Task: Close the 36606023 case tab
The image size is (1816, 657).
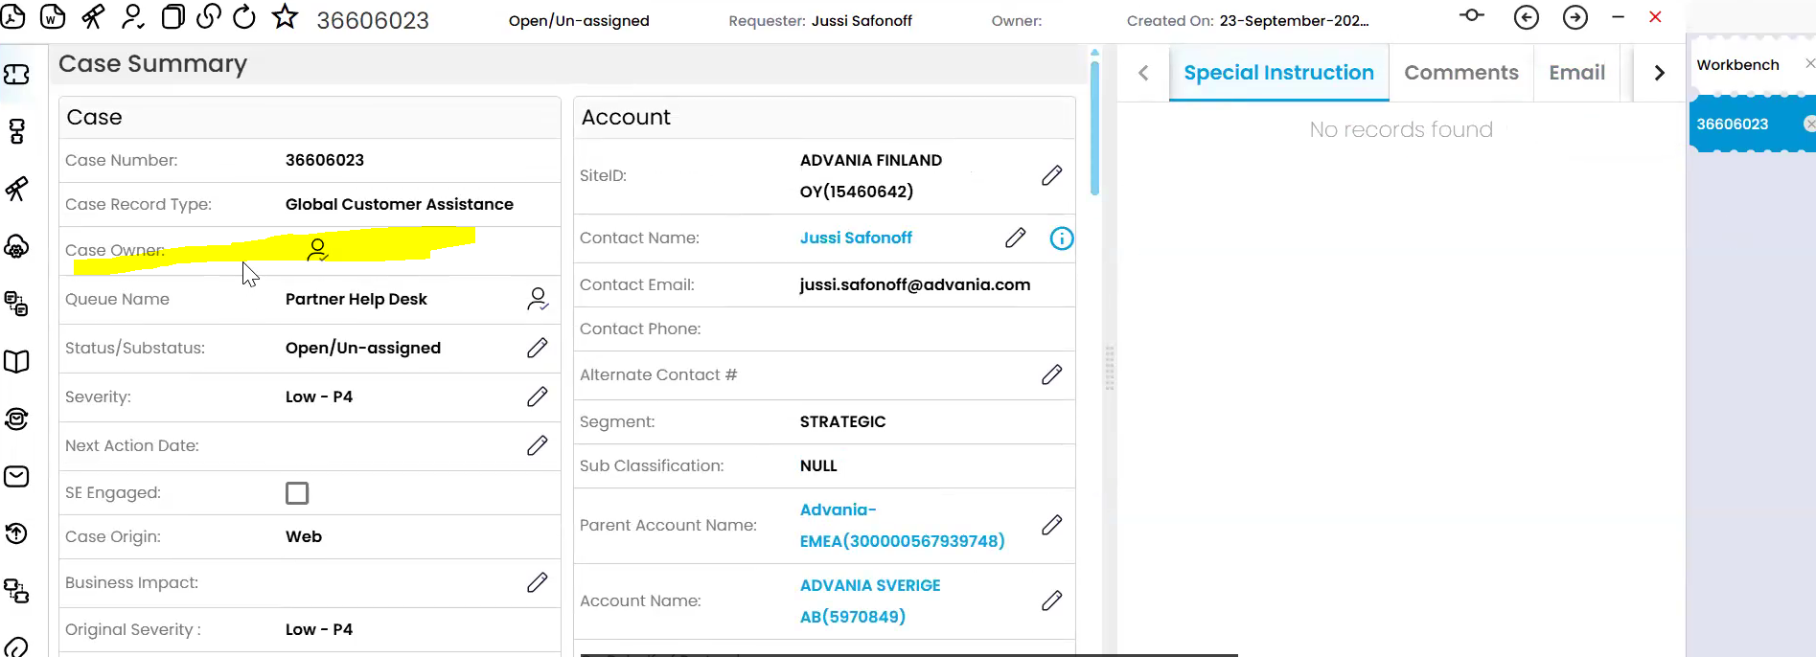Action: tap(1809, 124)
